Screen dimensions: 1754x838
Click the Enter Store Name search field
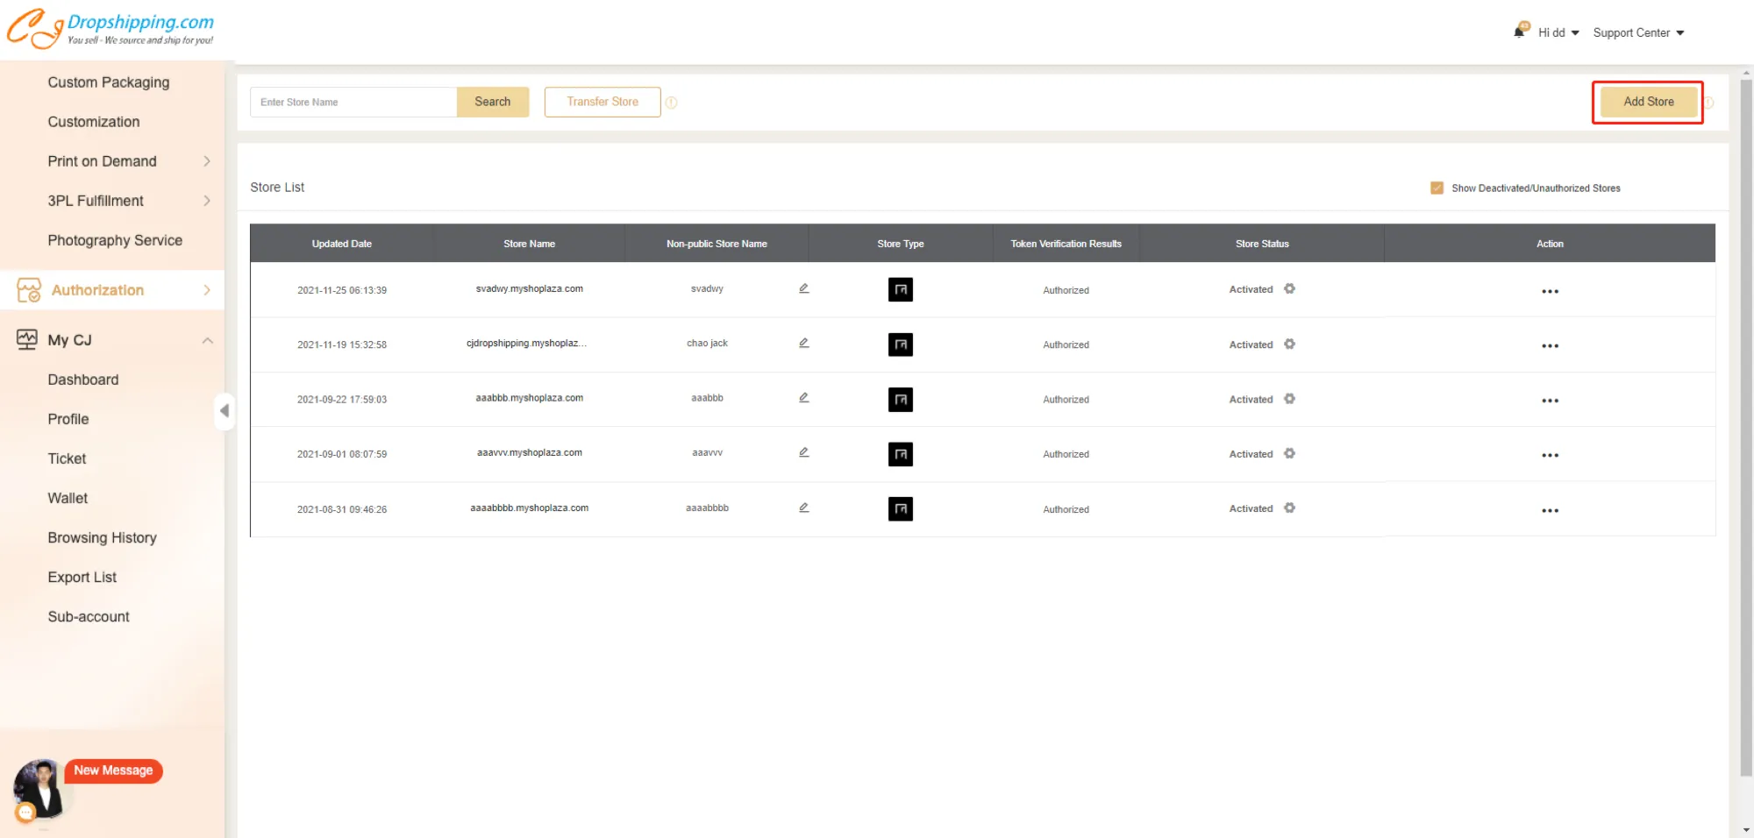click(x=353, y=102)
